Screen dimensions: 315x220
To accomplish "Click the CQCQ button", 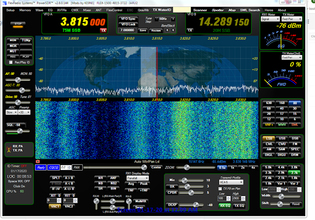I will coord(54,167).
